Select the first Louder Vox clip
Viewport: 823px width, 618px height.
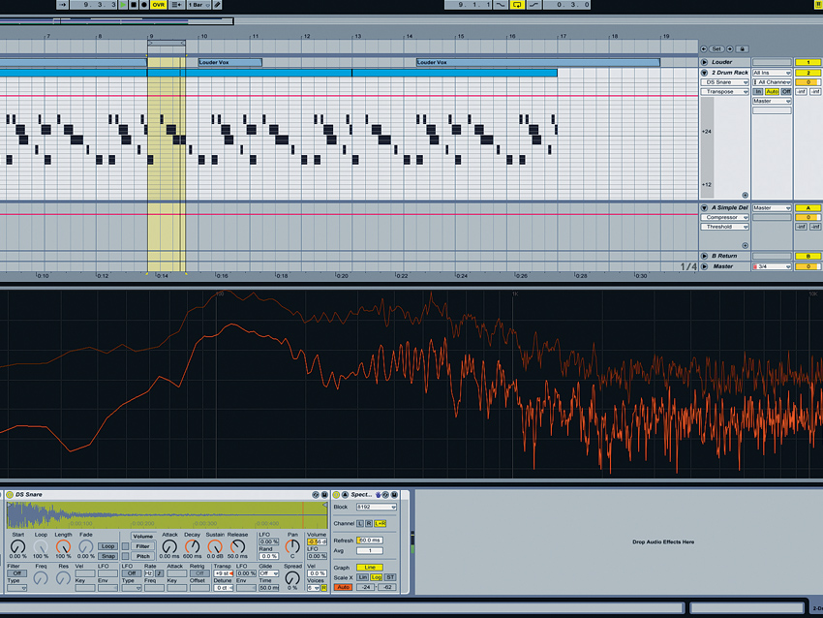click(229, 63)
